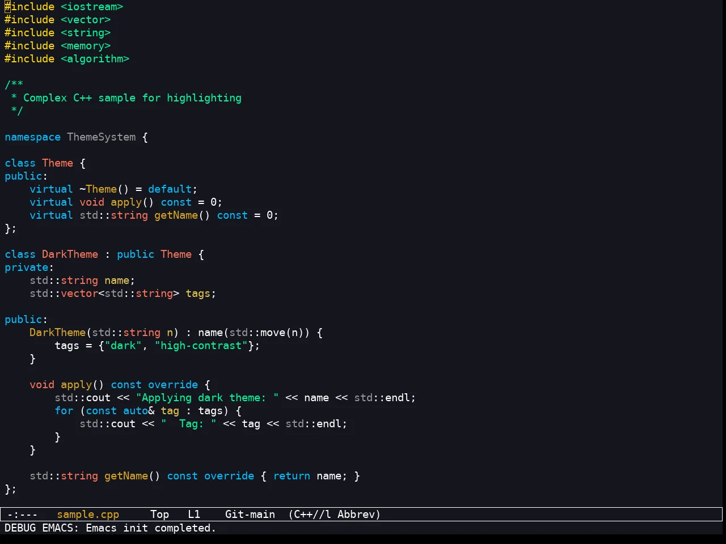
Task: Click the 'default' keyword
Action: (170, 189)
